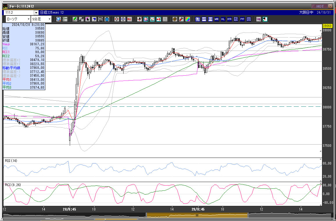
Task: Click the chart icon with down arrow
Action: 139,19
